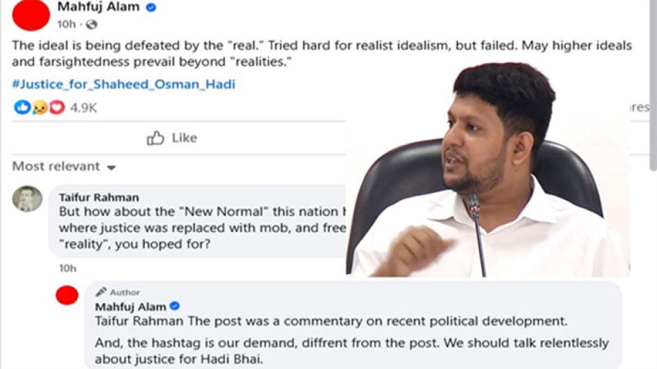The image size is (657, 369).
Task: Click the 10h timestamp under the post author name
Action: click(x=66, y=24)
